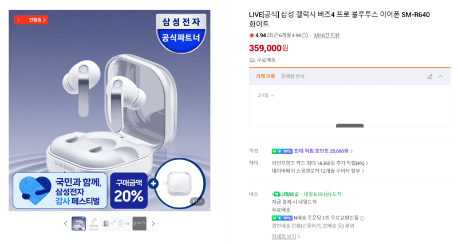Click the N 내일배송 delivery icon
The height and width of the screenshot is (244, 458).
click(276, 194)
